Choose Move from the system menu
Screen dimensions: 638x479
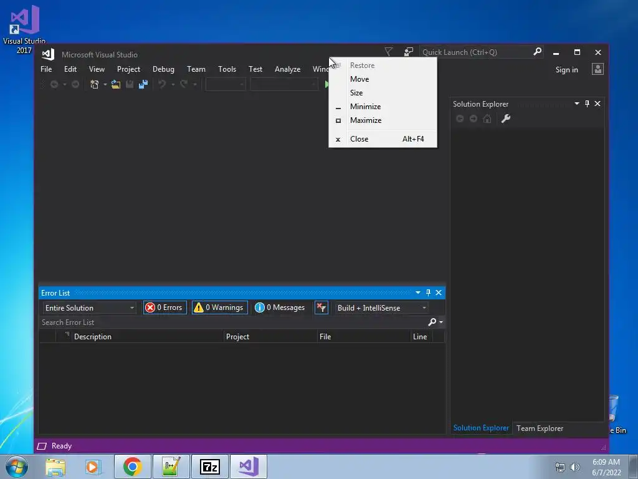(x=383, y=79)
